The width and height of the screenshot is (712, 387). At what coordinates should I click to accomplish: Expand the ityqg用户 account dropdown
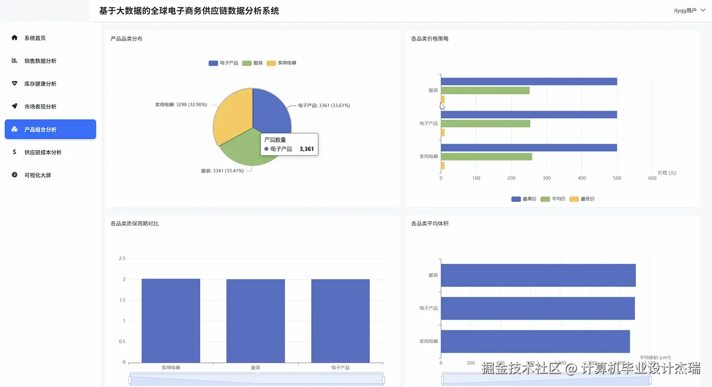pos(690,10)
